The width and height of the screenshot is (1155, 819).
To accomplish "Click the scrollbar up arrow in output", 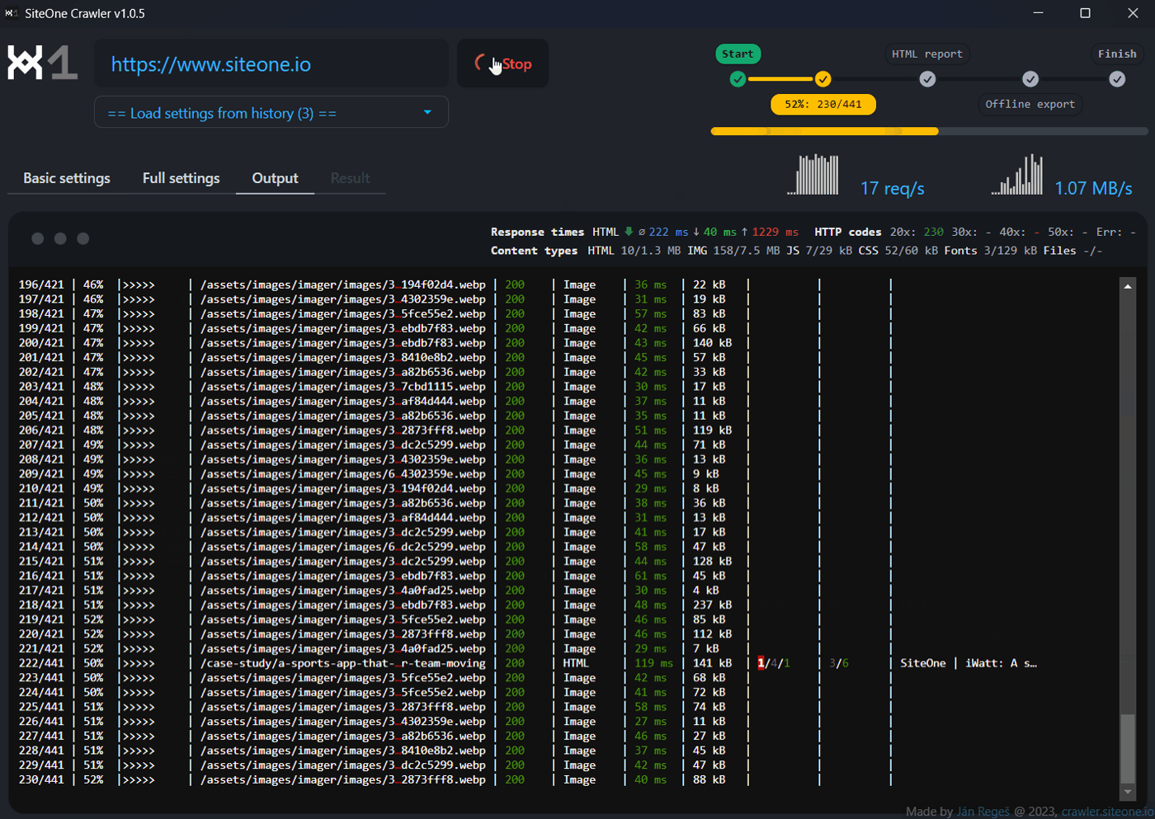I will pyautogui.click(x=1128, y=286).
